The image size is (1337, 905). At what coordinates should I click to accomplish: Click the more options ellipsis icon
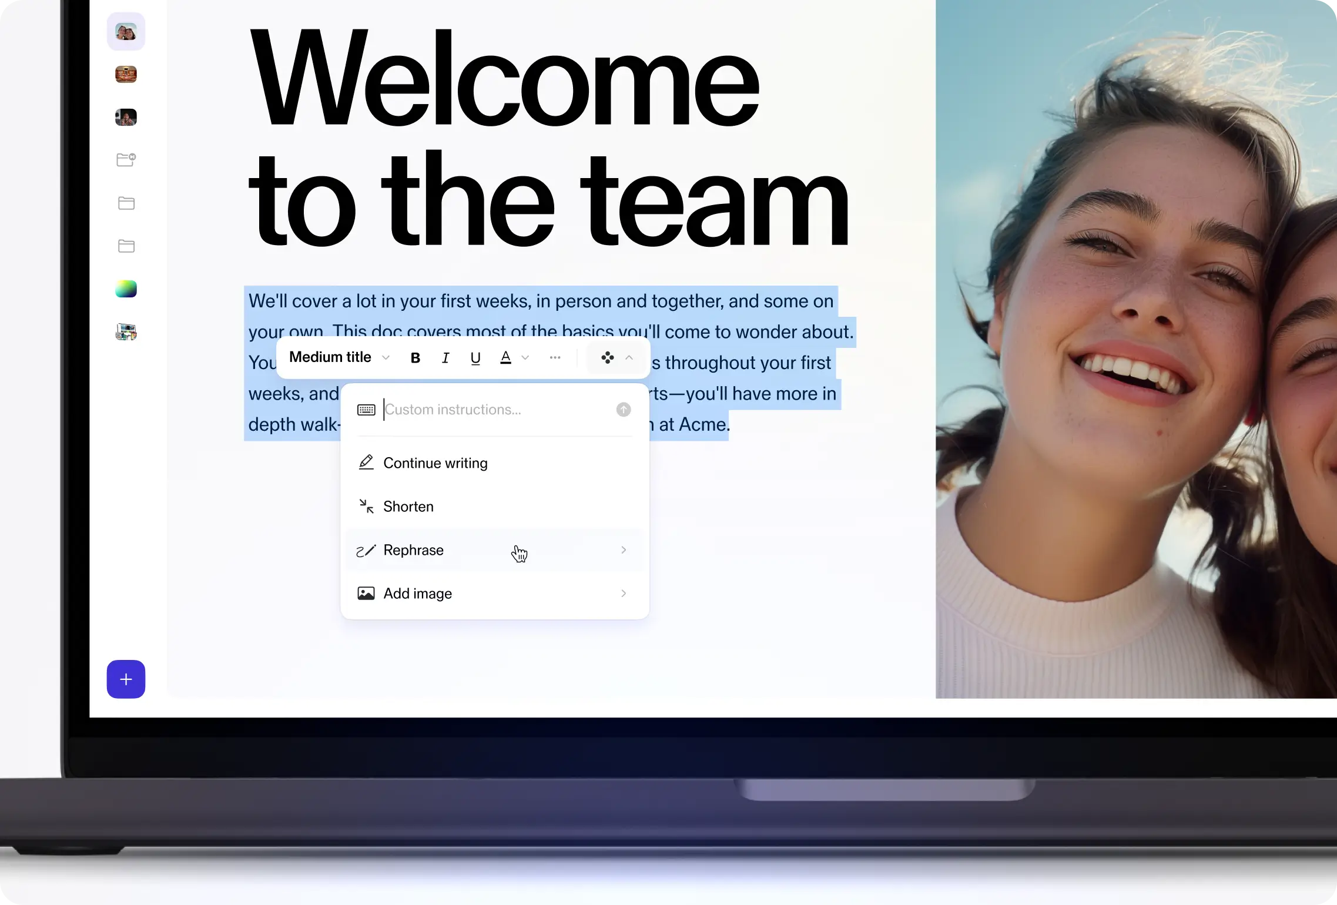[555, 357]
